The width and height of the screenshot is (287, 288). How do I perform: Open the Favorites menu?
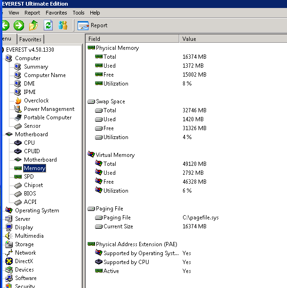point(56,13)
